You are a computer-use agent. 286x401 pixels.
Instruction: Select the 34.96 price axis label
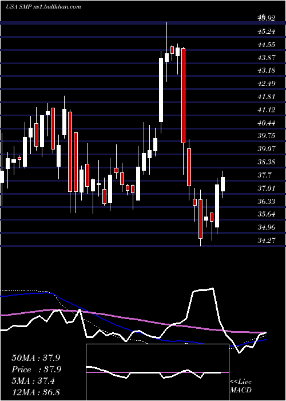coord(267,227)
